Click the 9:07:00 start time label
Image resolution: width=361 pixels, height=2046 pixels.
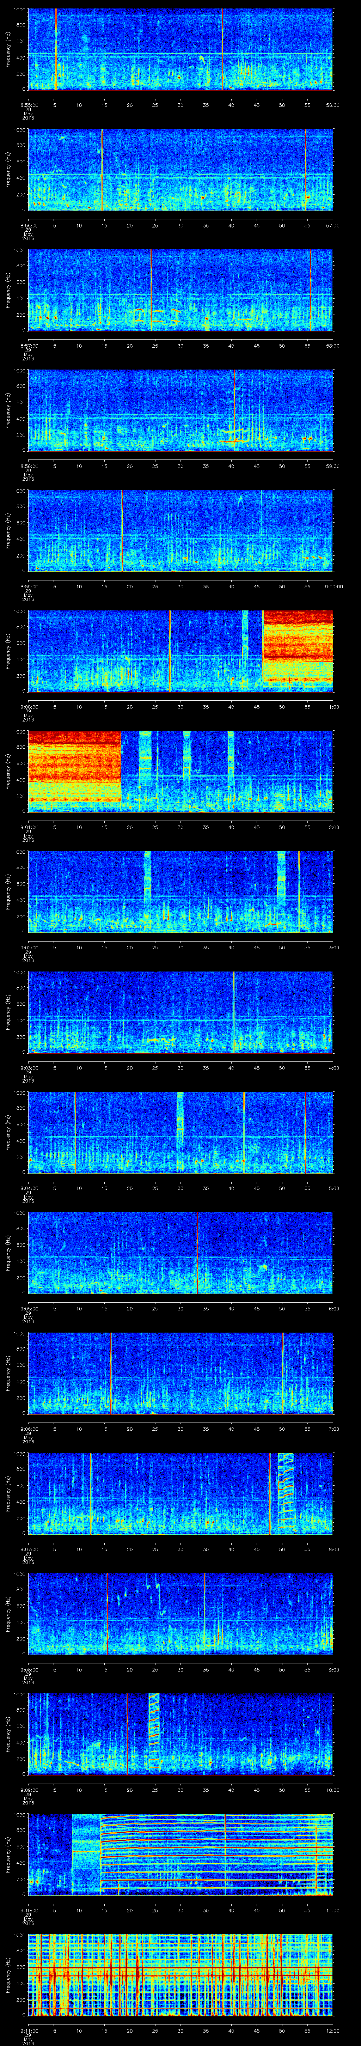pos(29,1549)
